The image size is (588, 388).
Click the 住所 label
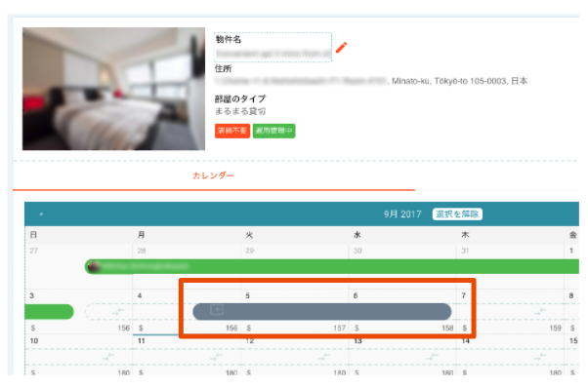pos(223,68)
